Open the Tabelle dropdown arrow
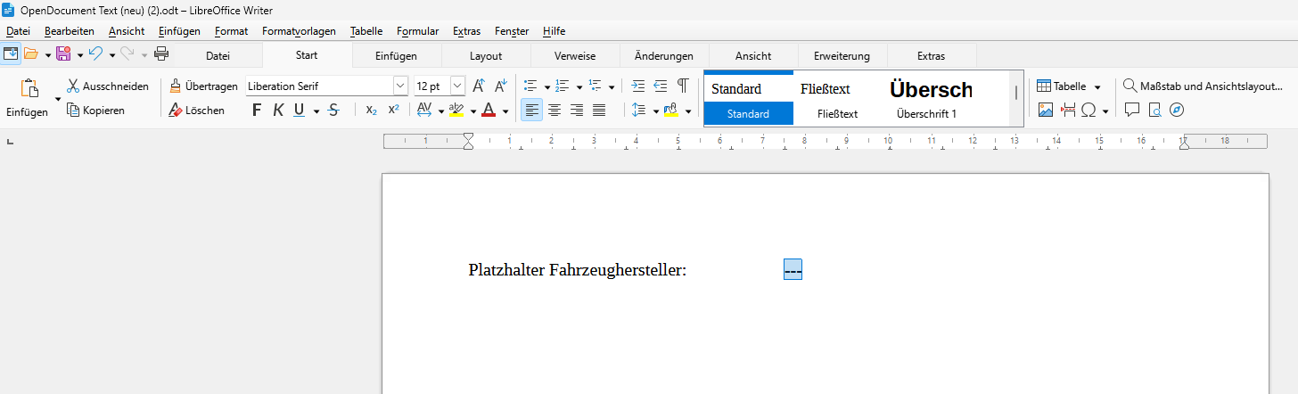This screenshot has height=394, width=1298. click(x=1097, y=86)
